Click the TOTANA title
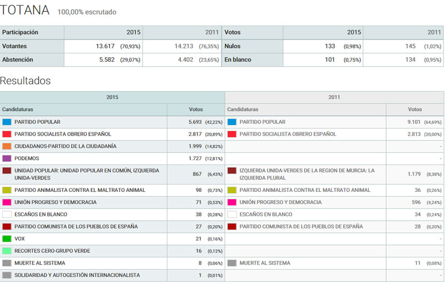Viewport: 445px width, 283px height. tap(24, 10)
